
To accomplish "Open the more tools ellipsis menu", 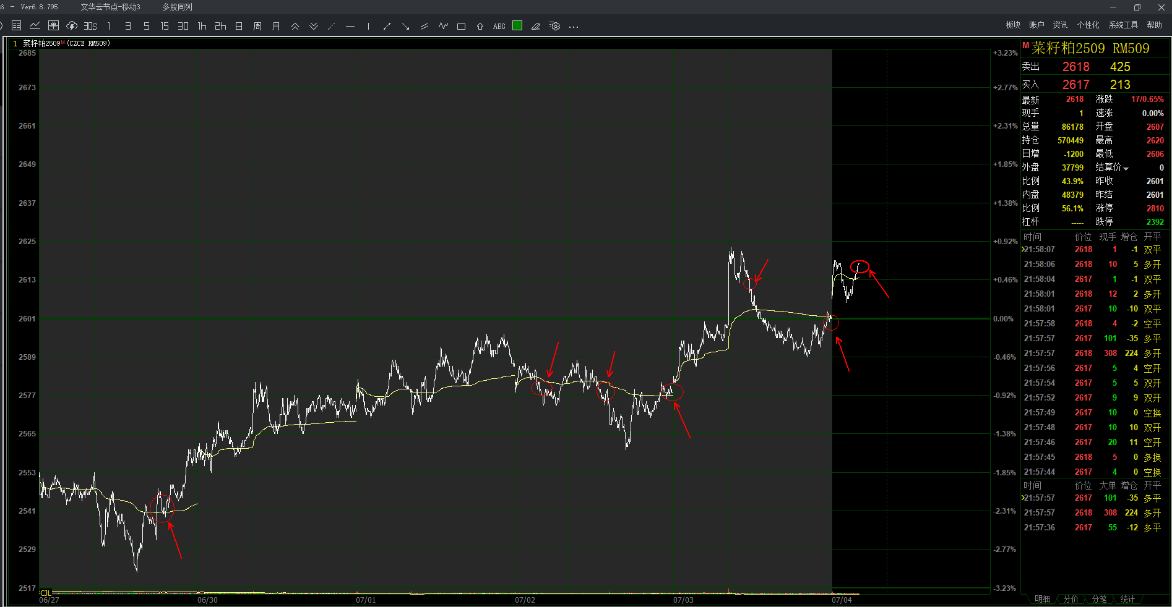I will (574, 27).
